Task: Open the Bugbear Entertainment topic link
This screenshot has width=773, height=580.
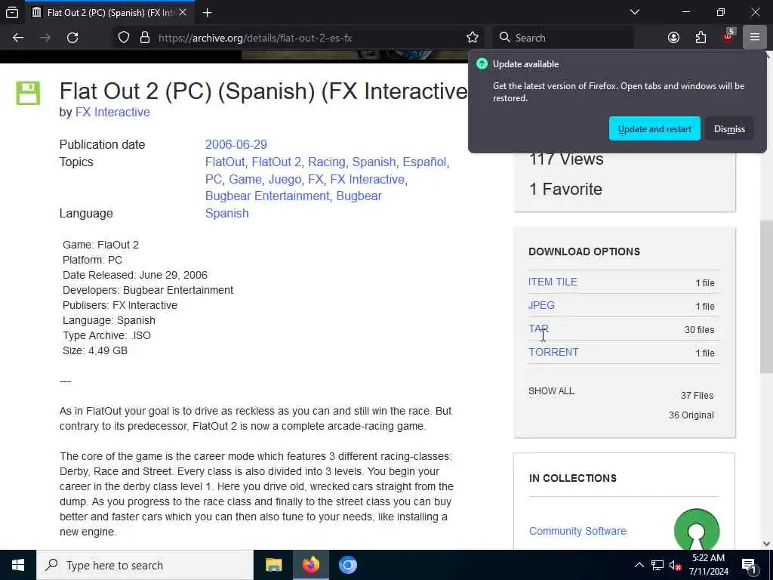Action: [266, 196]
